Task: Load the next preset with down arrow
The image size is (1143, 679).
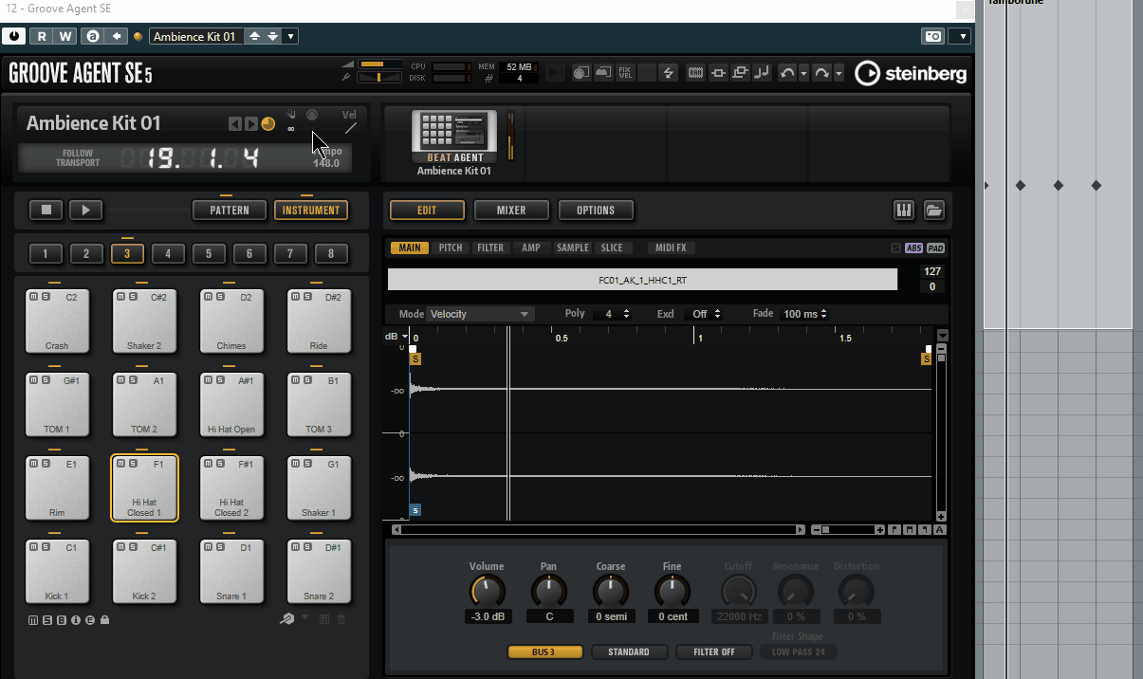Action: click(272, 36)
